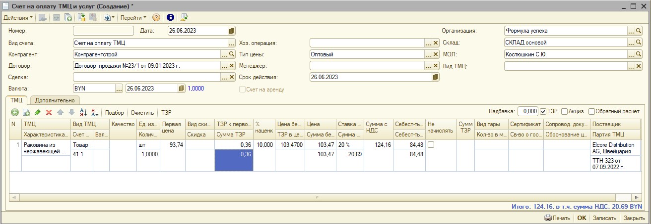
Task: Click the Подбор button
Action: pos(115,112)
